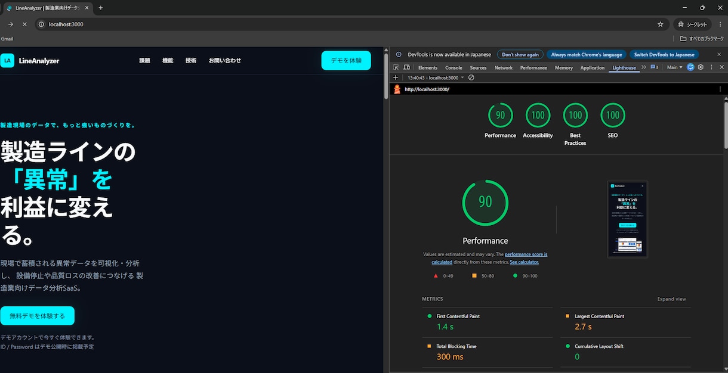Viewport: 728px width, 373px height.
Task: Click the LA logo on the webpage
Action: [x=7, y=60]
